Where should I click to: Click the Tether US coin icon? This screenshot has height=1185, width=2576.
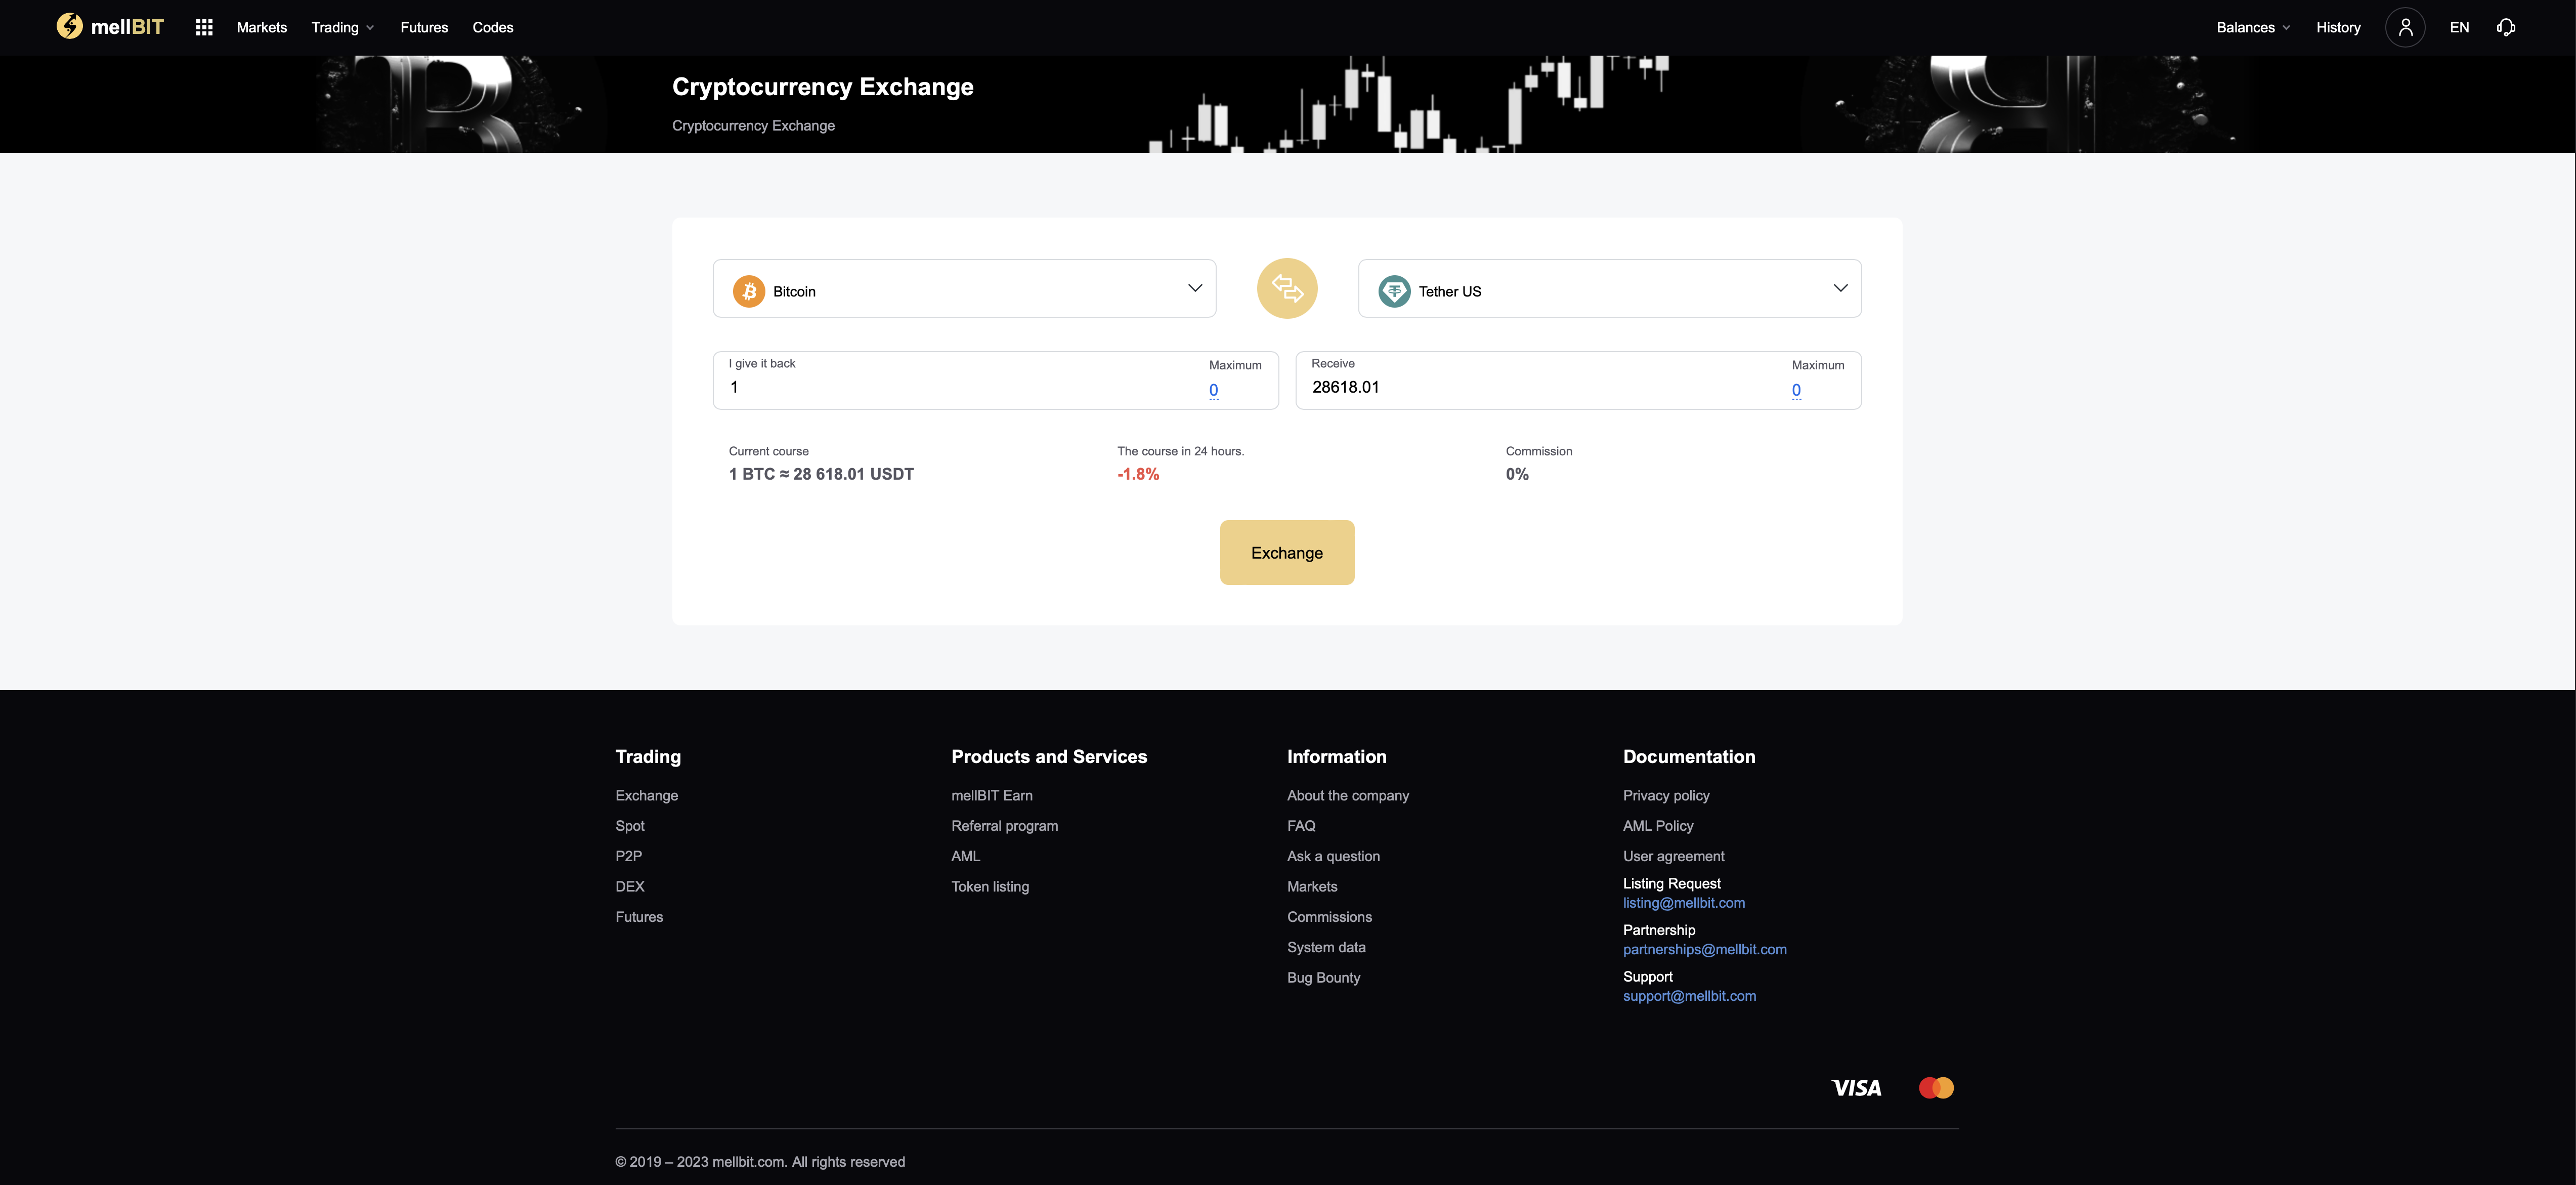coord(1393,291)
